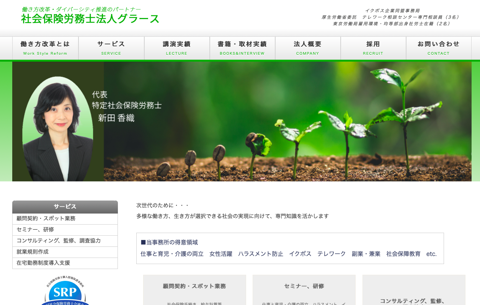
Task: Click the title 特定社会保険労務士 on banner
Action: coord(127,105)
